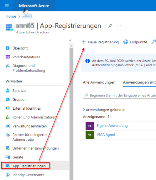Image resolution: width=156 pixels, height=180 pixels.
Task: Pin the App-Registrierungen blade
Action: coord(110,26)
